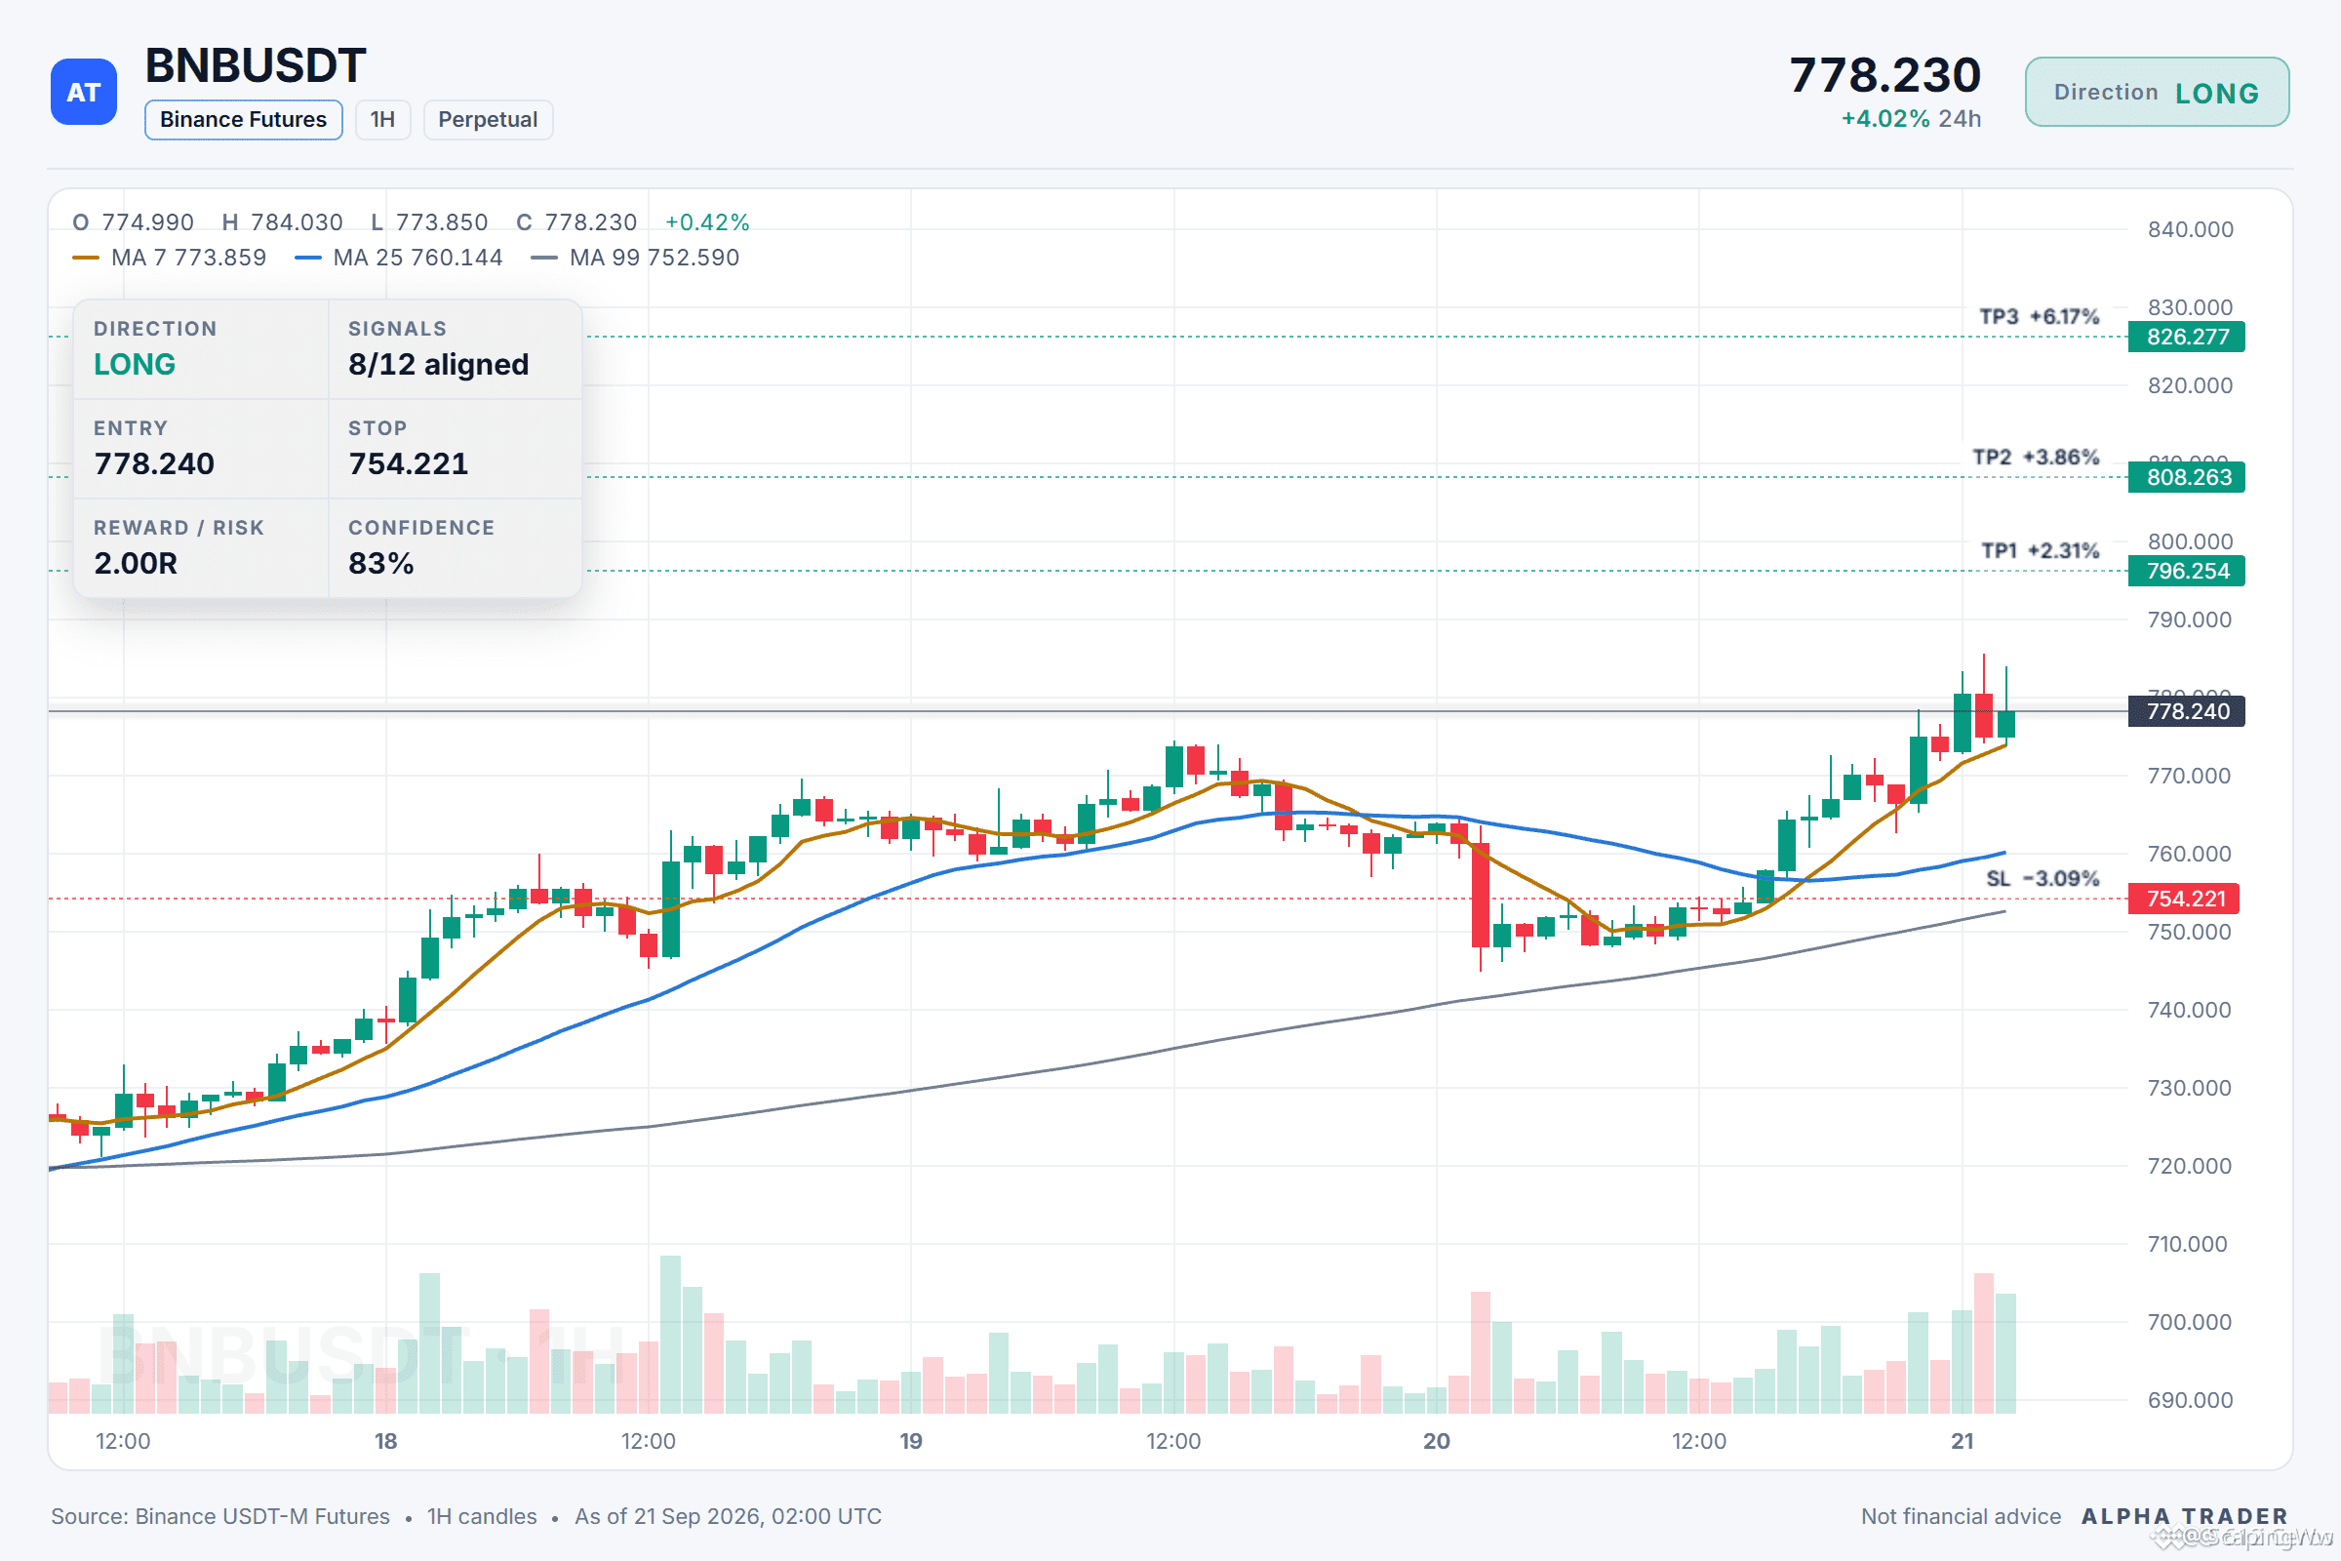The image size is (2341, 1561).
Task: Select the TP2 808.263 price label
Action: click(2187, 477)
